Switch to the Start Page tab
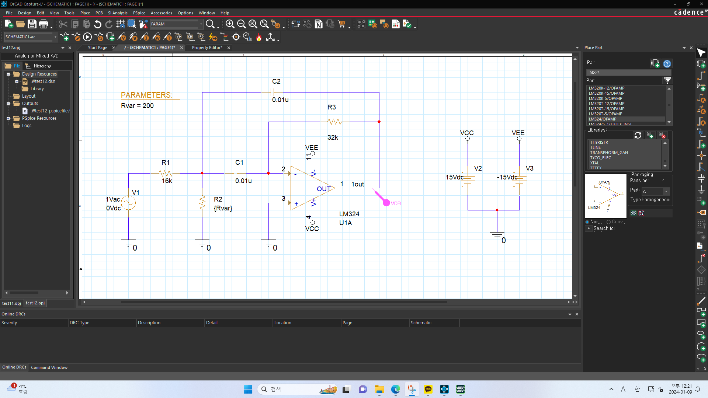708x398 pixels. click(97, 47)
